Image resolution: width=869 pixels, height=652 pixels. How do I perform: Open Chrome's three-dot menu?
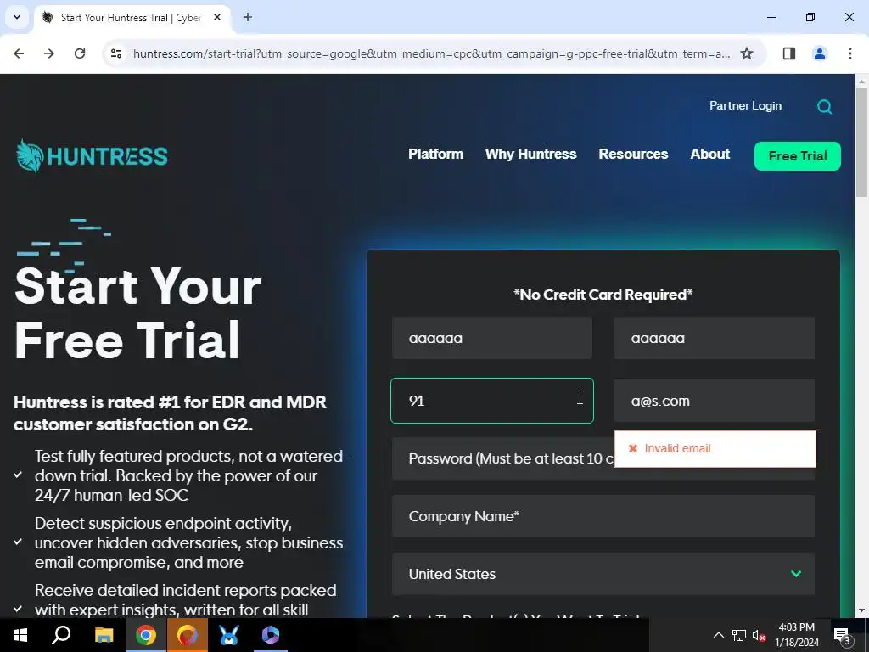tap(849, 53)
